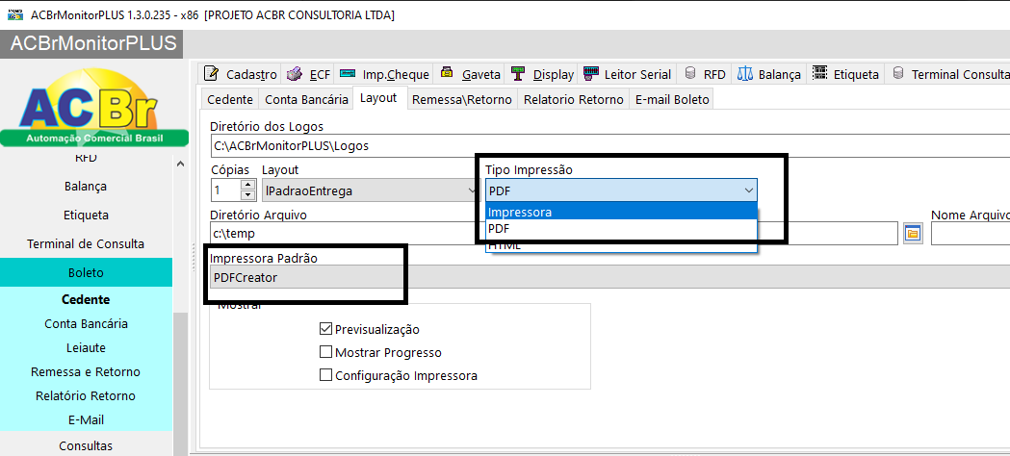1010x456 pixels.
Task: Select E-Mail in the sidebar
Action: pos(86,420)
